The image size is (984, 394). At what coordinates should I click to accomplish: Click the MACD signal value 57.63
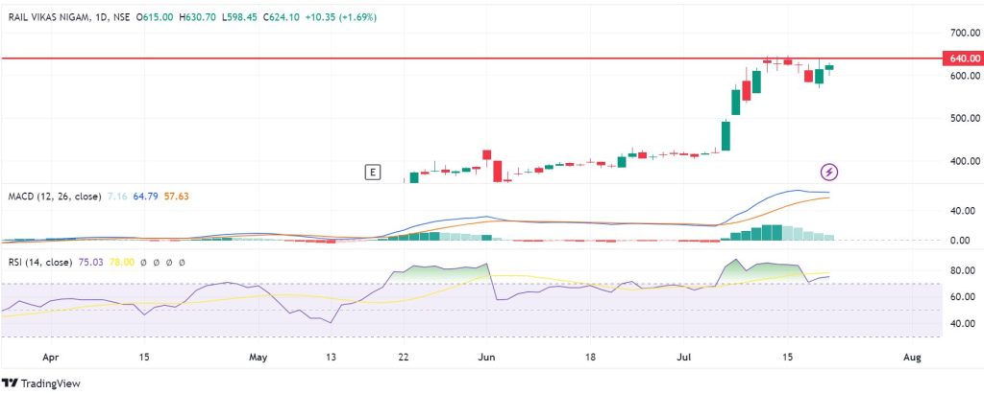tap(177, 197)
